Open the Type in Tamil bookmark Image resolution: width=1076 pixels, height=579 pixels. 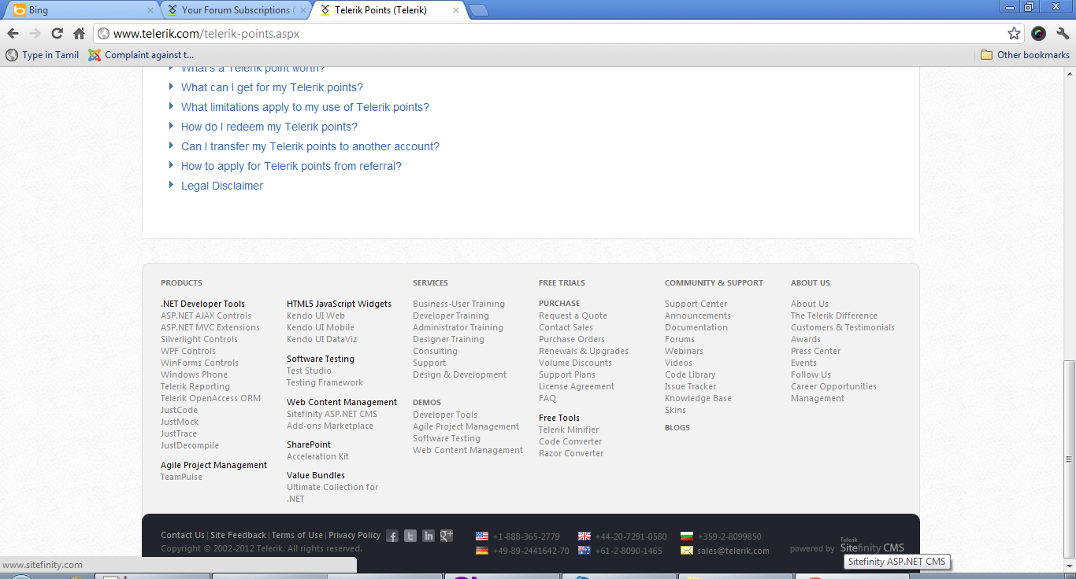[43, 55]
